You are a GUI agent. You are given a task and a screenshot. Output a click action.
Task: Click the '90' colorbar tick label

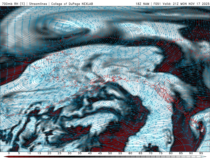coord(191,153)
